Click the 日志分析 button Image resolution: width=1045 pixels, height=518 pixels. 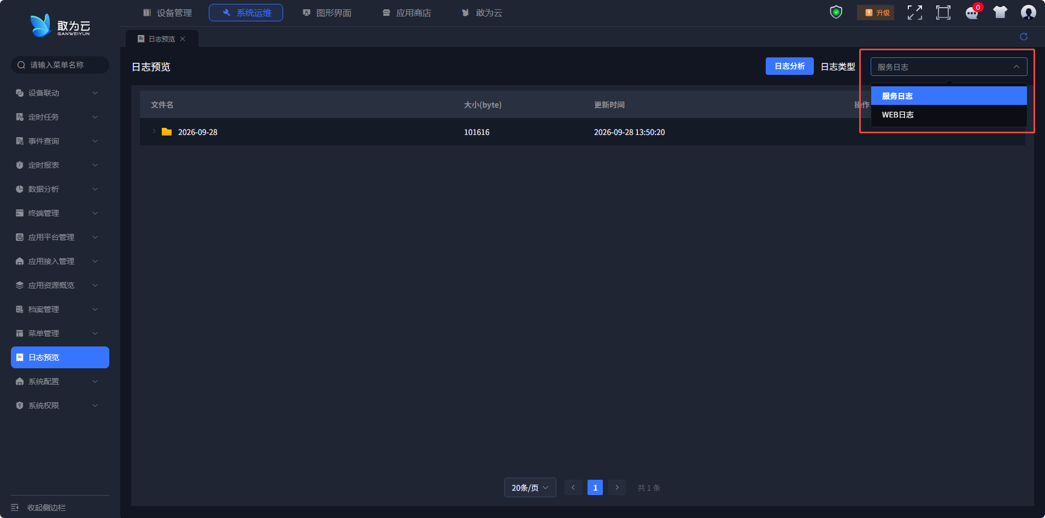click(790, 66)
